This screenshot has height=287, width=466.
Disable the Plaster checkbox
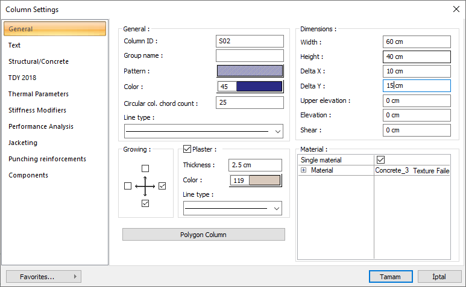coord(187,149)
